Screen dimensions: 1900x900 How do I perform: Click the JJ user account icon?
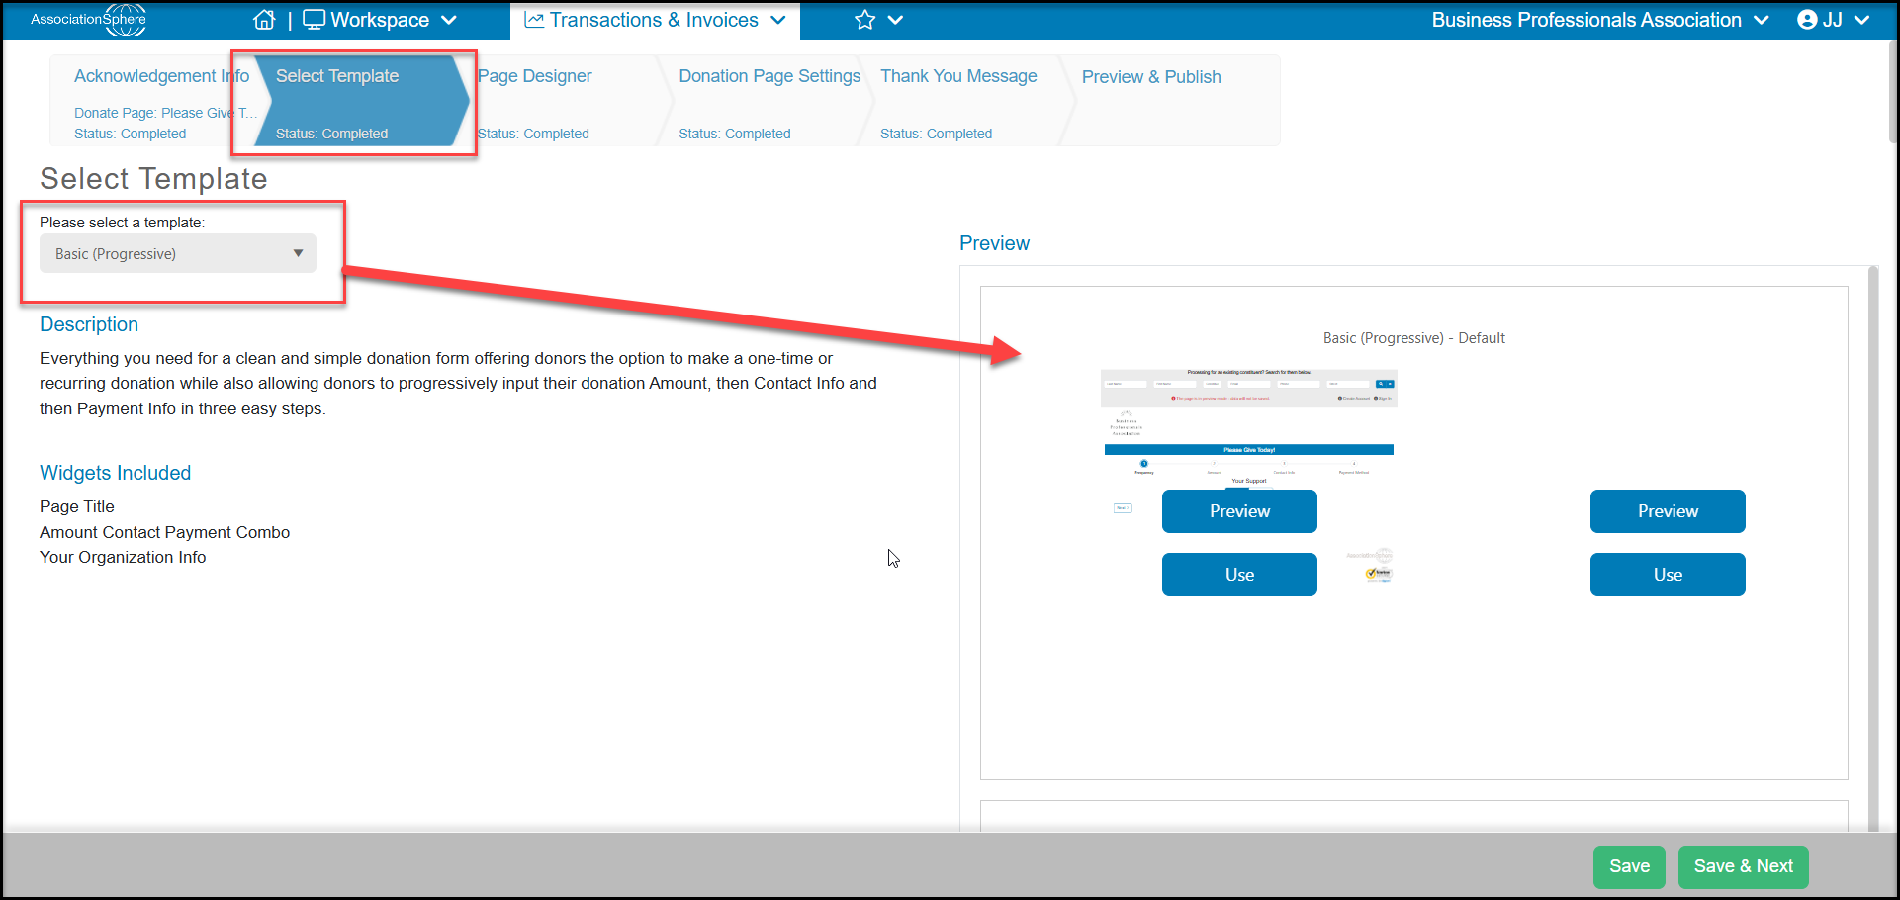tap(1807, 20)
